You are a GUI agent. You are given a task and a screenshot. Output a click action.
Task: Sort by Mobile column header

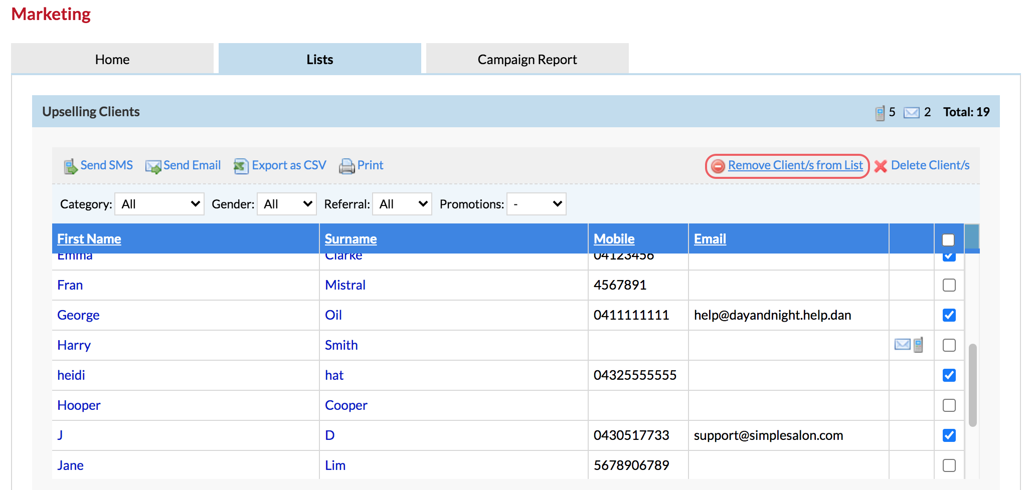coord(614,239)
